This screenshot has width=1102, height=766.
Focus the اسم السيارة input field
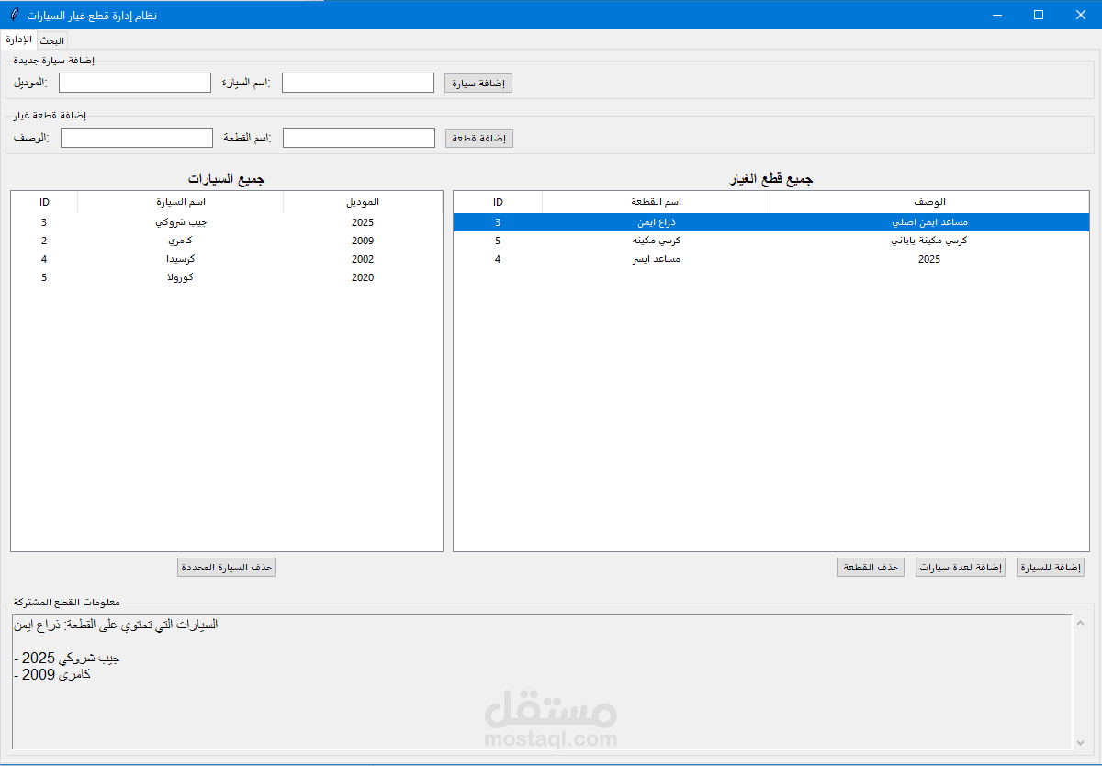358,83
